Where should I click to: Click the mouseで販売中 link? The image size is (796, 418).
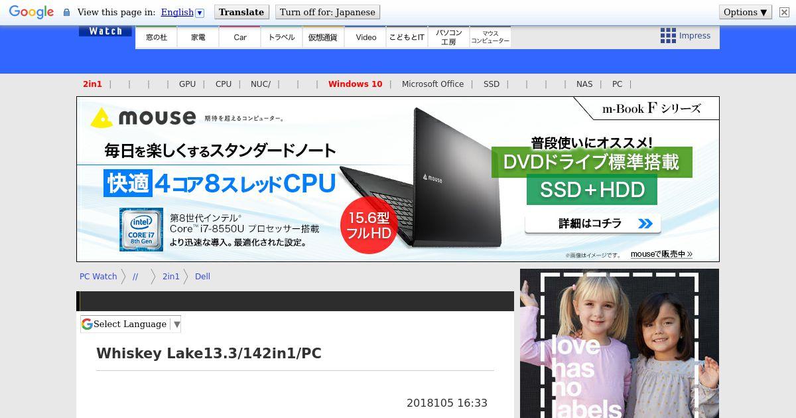point(661,254)
